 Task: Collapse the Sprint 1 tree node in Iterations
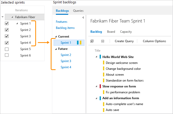click(17, 24)
